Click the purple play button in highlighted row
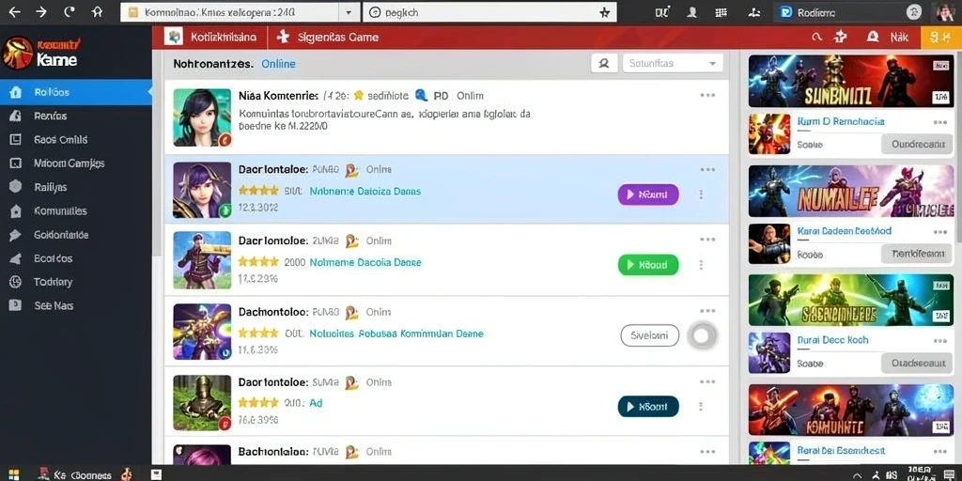The height and width of the screenshot is (481, 962). (648, 194)
